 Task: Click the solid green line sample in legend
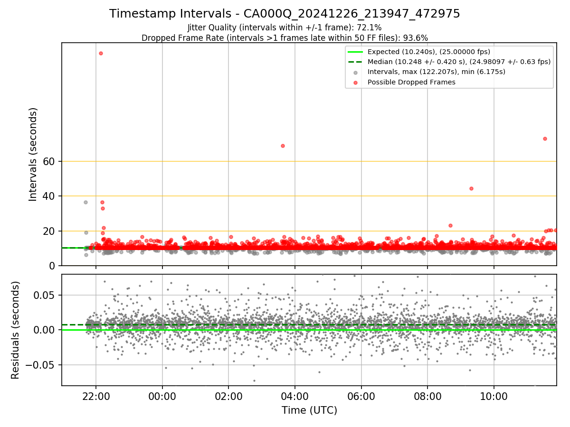click(x=355, y=52)
